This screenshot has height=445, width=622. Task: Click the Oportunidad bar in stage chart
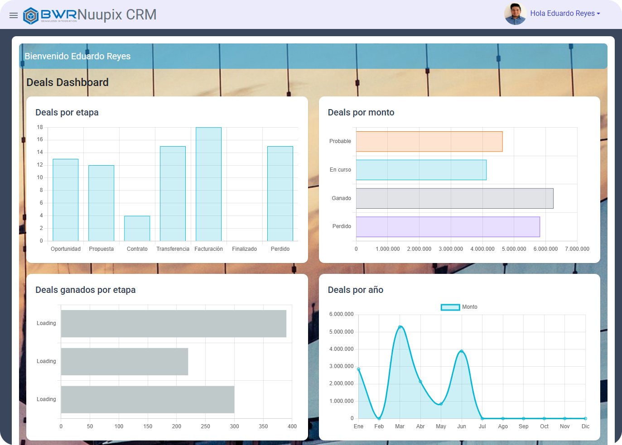(x=66, y=200)
